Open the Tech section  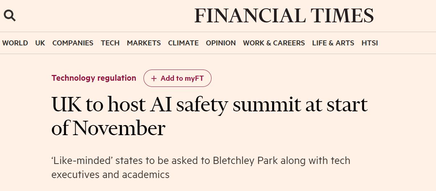click(x=110, y=43)
